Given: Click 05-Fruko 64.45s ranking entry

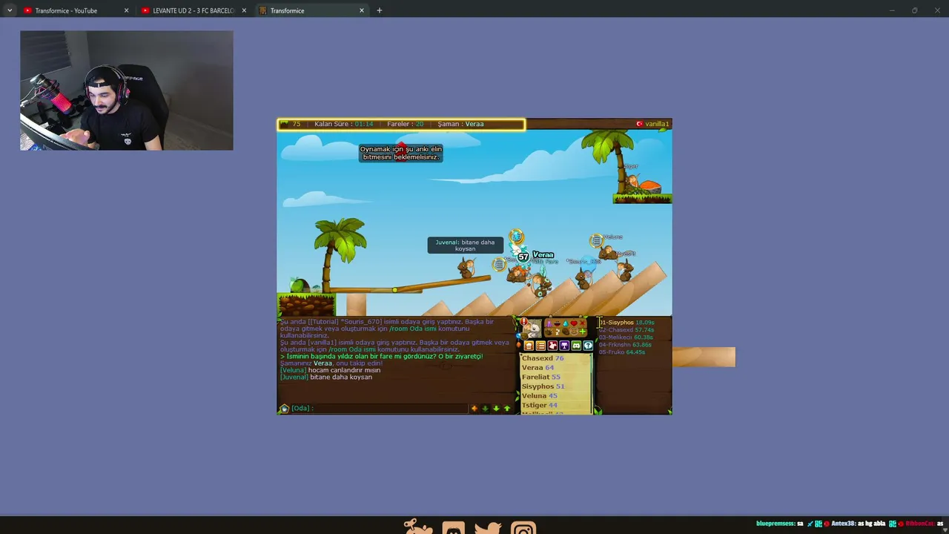Looking at the screenshot, I should coord(623,352).
